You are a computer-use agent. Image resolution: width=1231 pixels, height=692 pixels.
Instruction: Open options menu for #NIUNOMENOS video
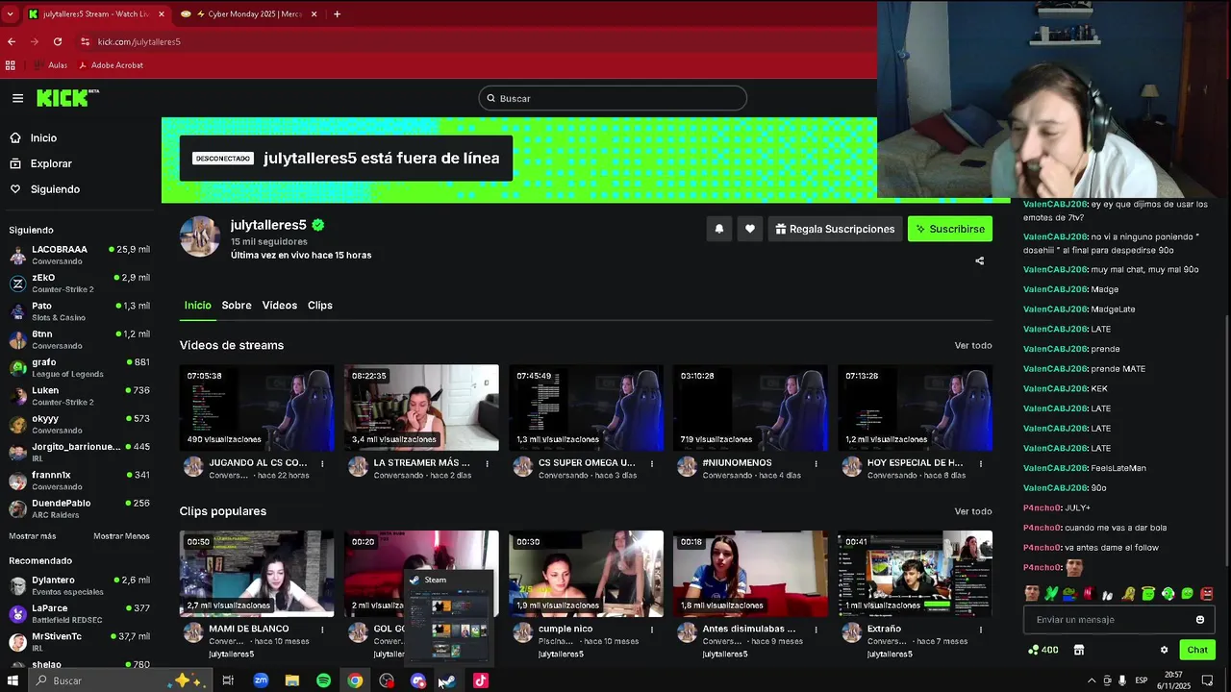(816, 463)
